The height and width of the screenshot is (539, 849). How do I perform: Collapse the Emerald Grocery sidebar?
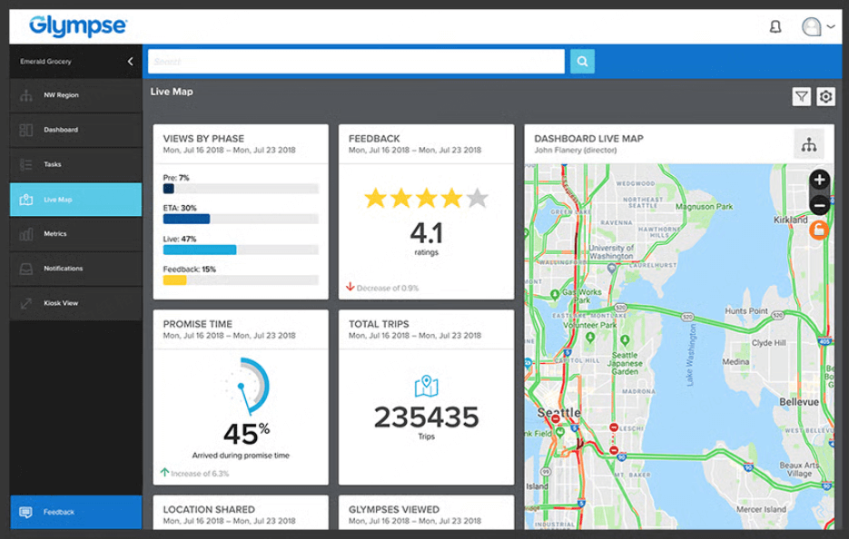(x=130, y=62)
